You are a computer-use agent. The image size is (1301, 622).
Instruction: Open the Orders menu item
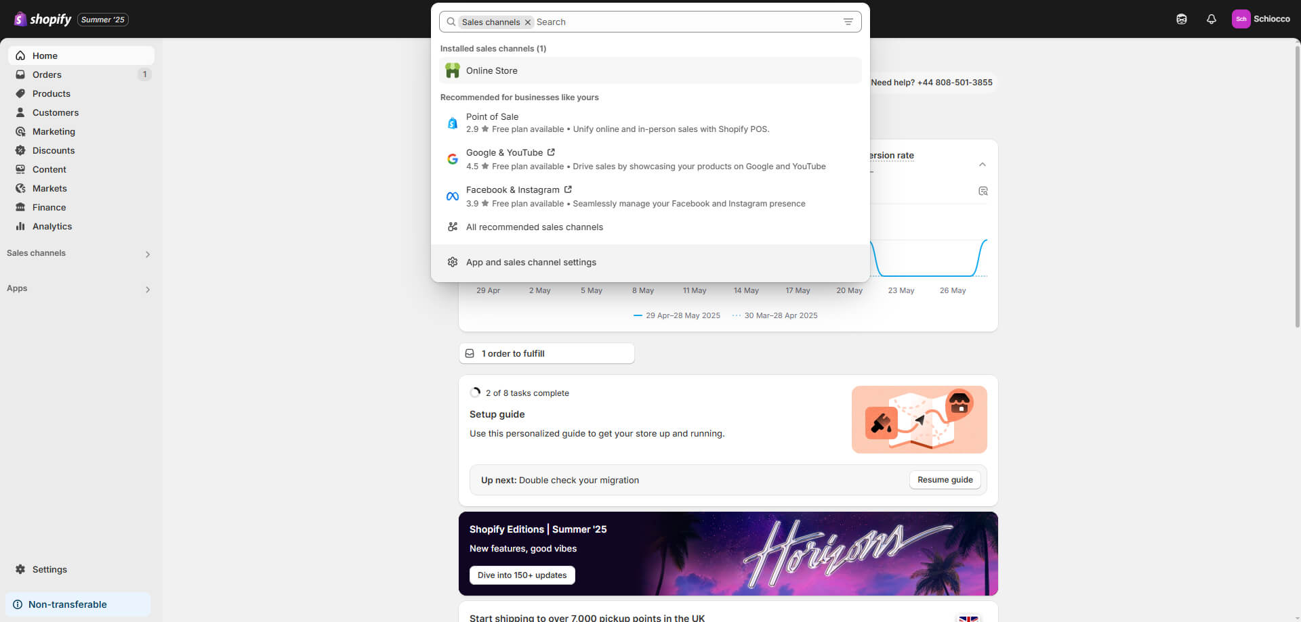point(47,74)
